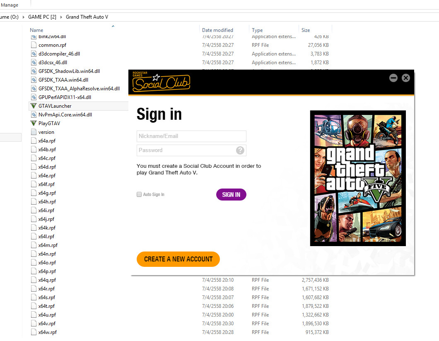
Task: Select the x64u.rpf file name
Action: (x=47, y=314)
